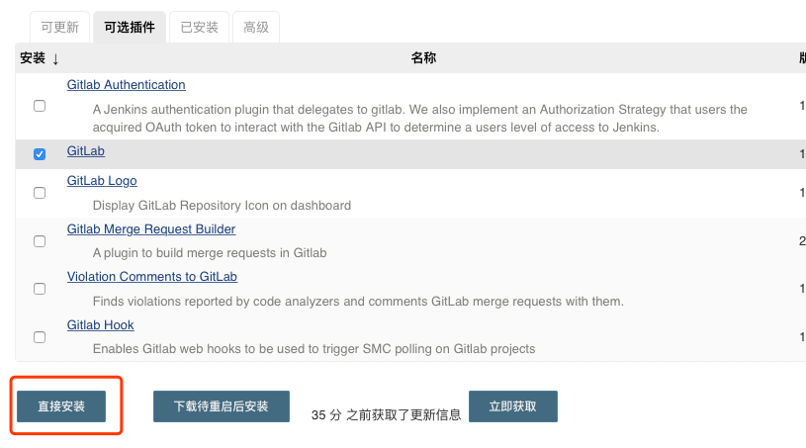The width and height of the screenshot is (806, 448).
Task: Click the 下载待重启后安装 button
Action: coord(221,406)
